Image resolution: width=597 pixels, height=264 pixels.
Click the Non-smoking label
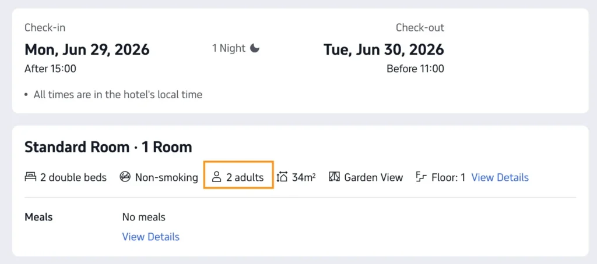coord(167,177)
